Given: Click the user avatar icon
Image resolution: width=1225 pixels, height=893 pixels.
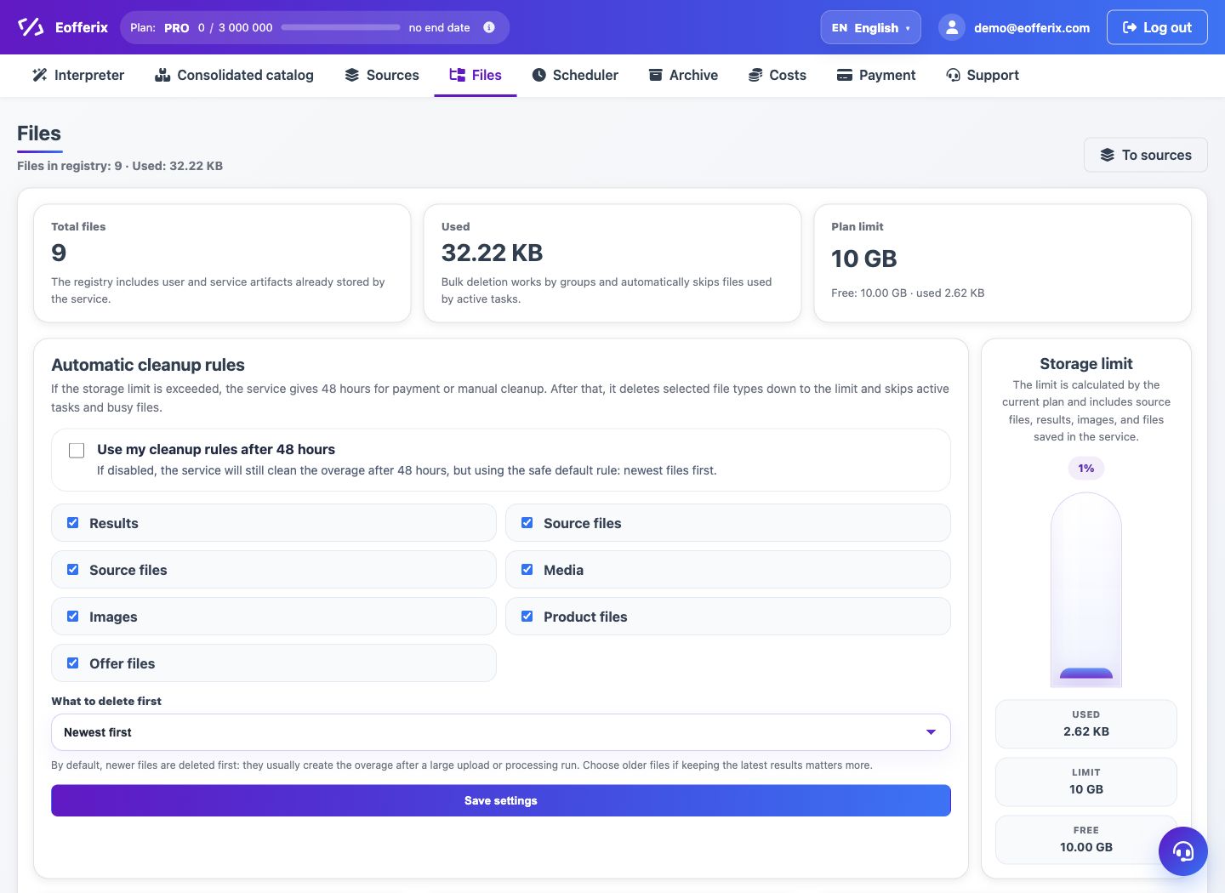Looking at the screenshot, I should tap(952, 27).
